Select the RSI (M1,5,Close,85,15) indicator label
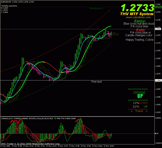Screen dimensions: 162x148 click(38, 119)
